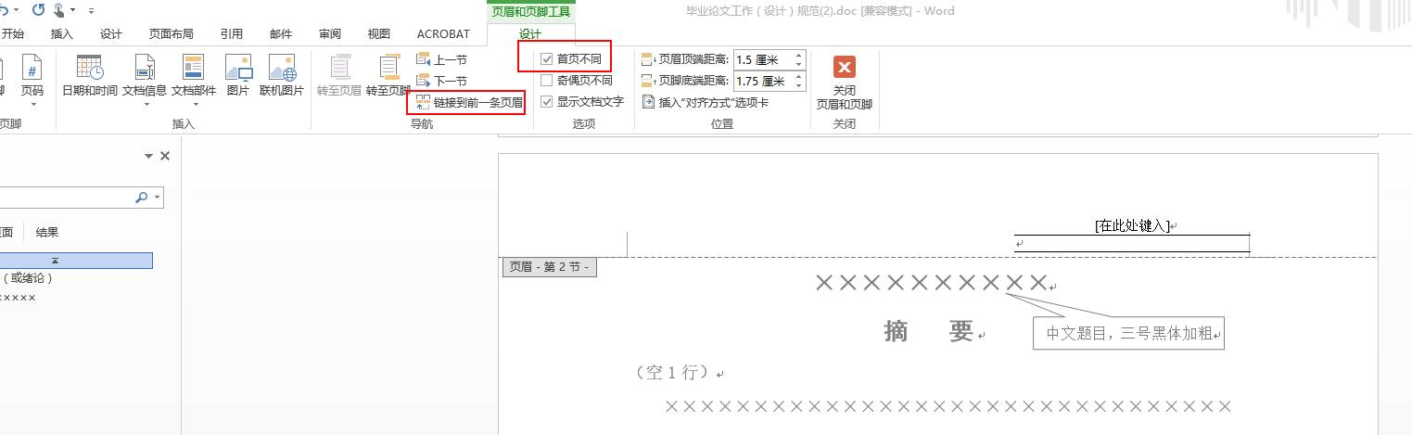Insert a 图片 from file
Viewport: 1412px width, 435px height.
pyautogui.click(x=238, y=77)
